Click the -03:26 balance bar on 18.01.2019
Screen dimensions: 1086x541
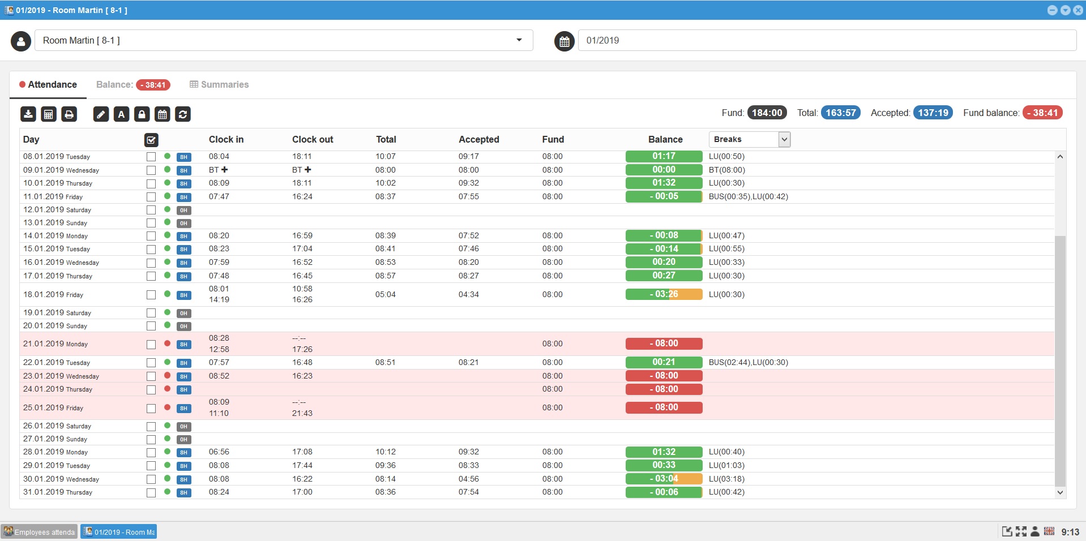664,294
